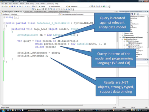Image resolution: width=149 pixels, height=112 pixels.
Task: Click the Undo arrow icon
Action: coord(26,7)
